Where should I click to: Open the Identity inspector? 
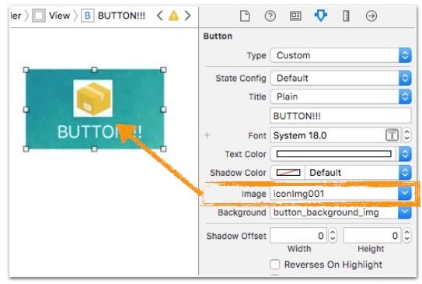click(x=295, y=16)
